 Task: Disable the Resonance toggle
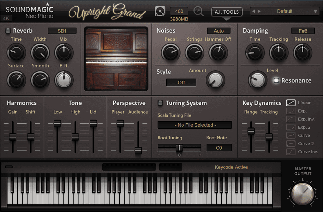(276, 80)
